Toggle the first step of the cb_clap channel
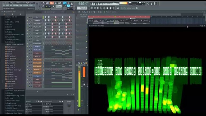 tap(45, 37)
